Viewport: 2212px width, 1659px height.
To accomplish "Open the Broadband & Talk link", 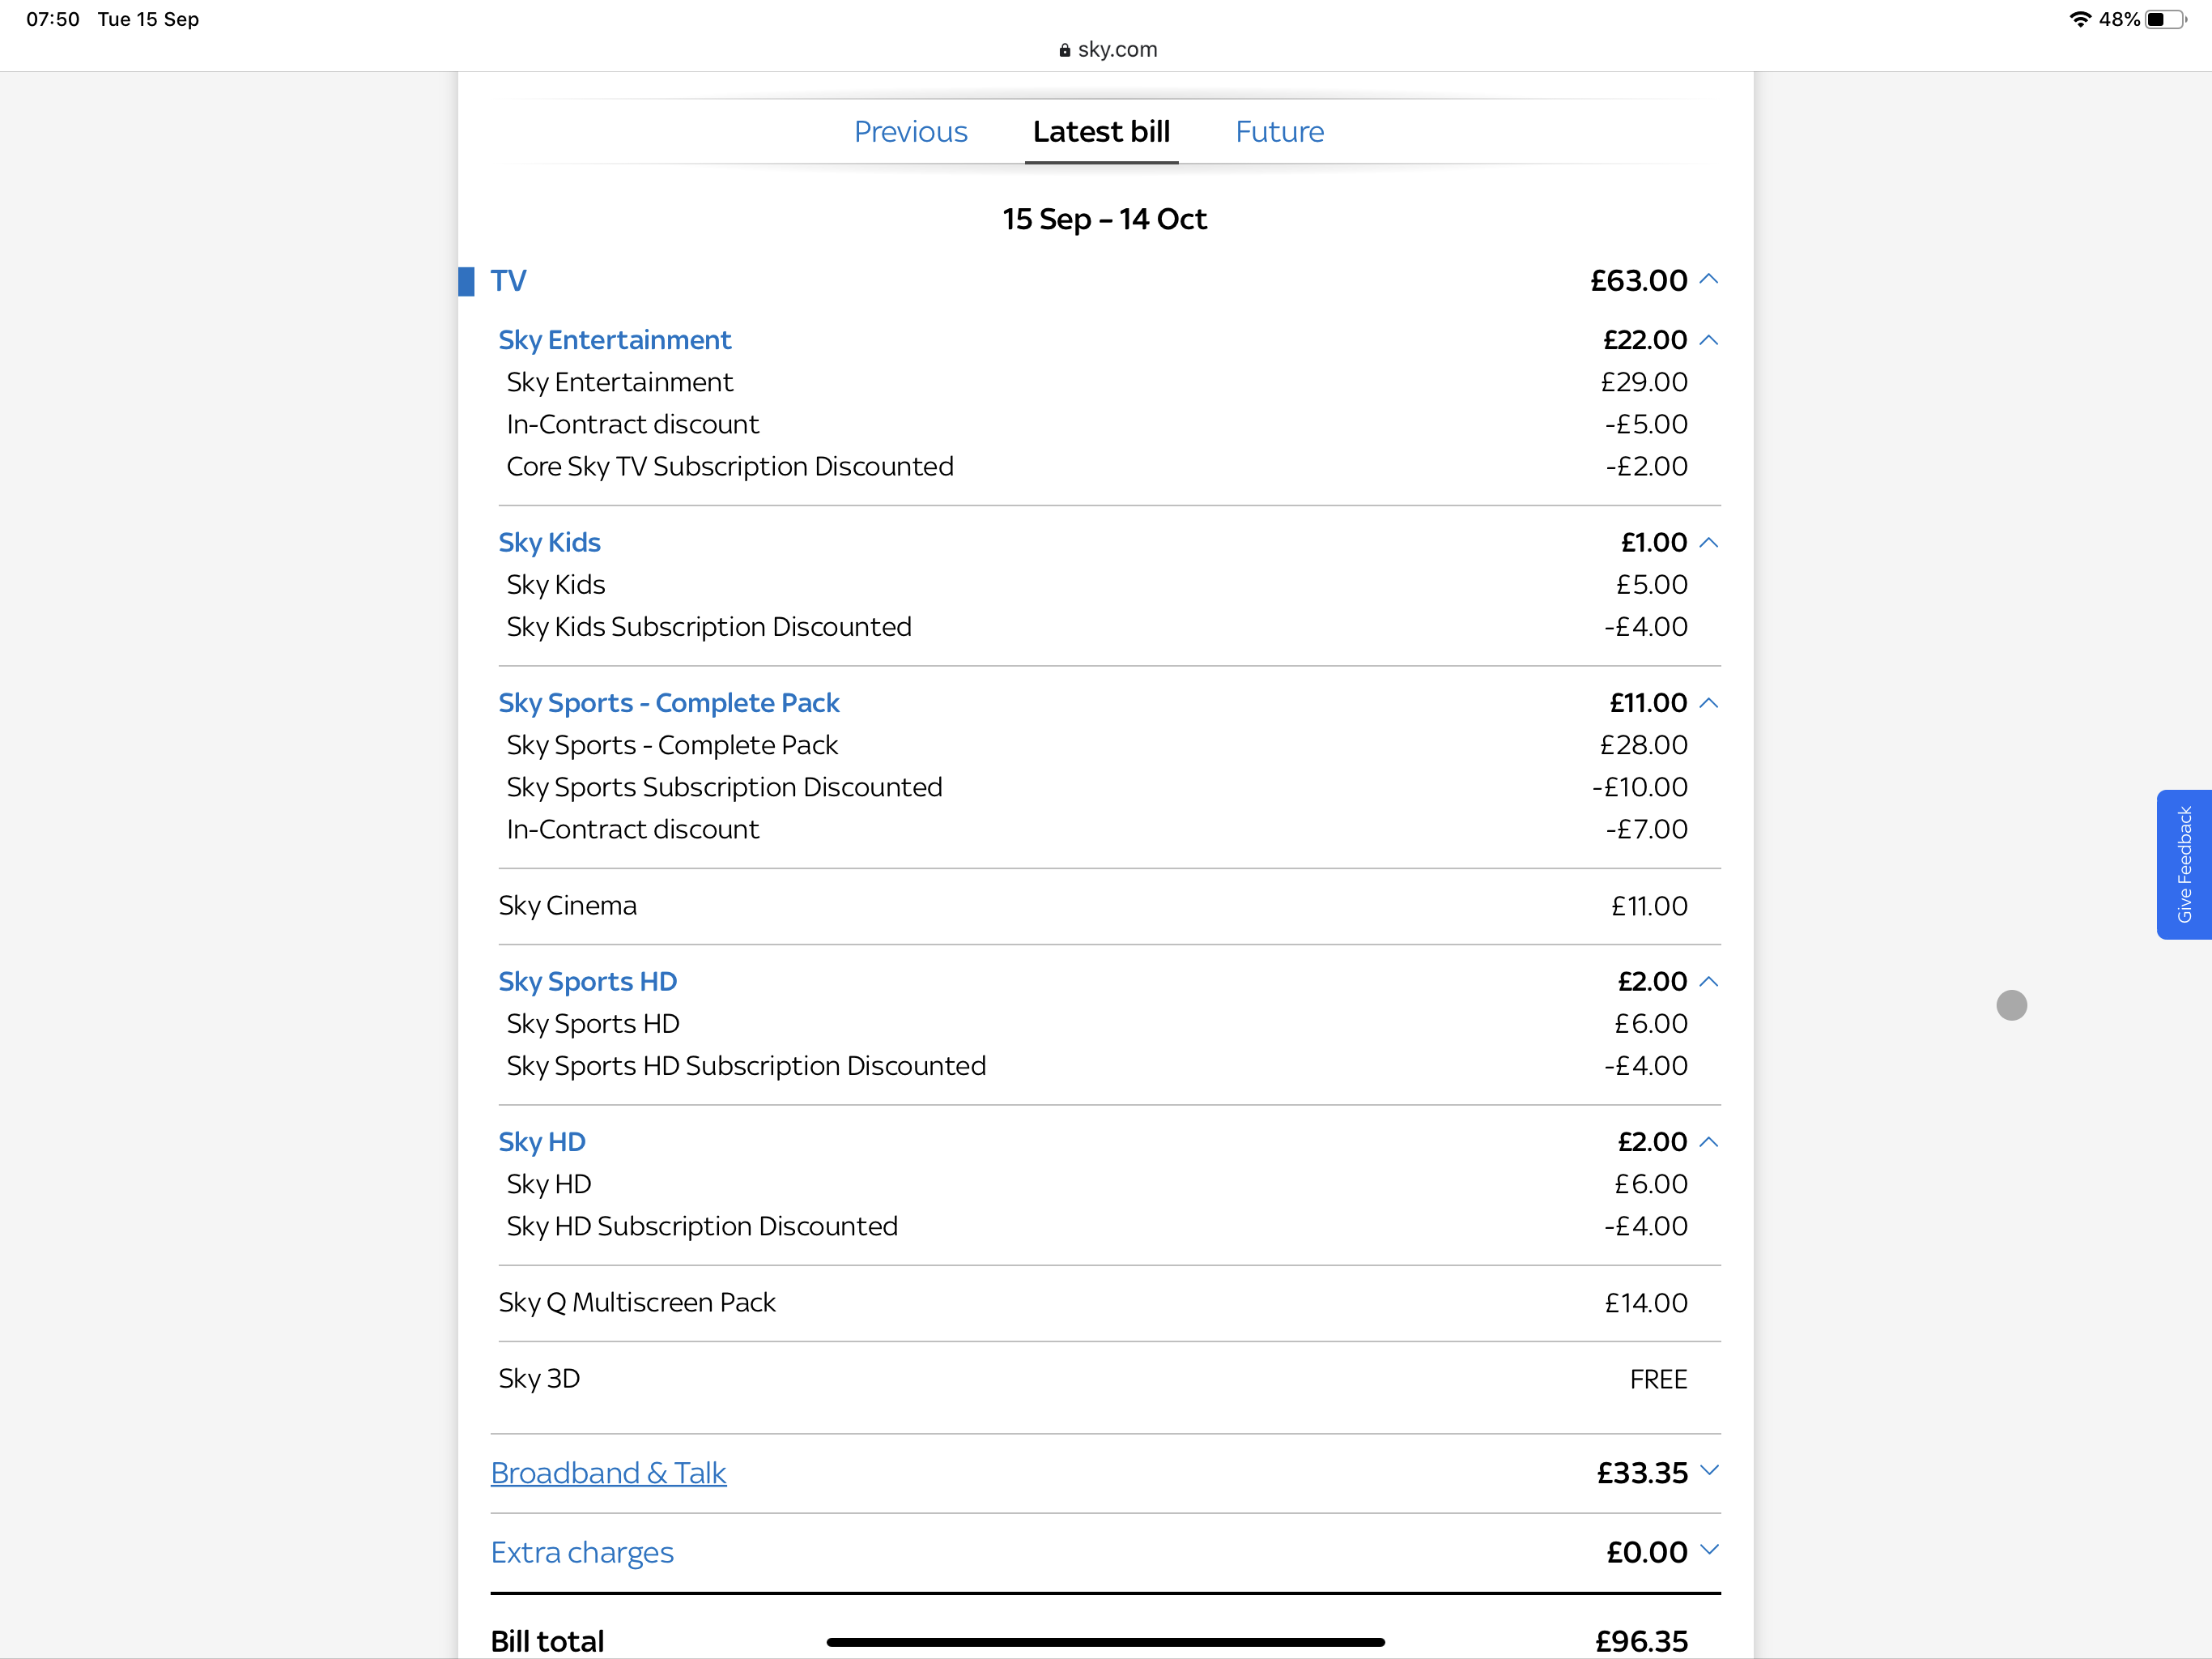I will pos(608,1472).
